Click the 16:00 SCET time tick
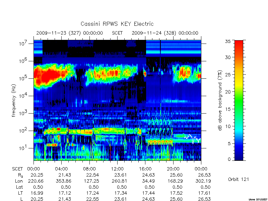 tap(145, 169)
